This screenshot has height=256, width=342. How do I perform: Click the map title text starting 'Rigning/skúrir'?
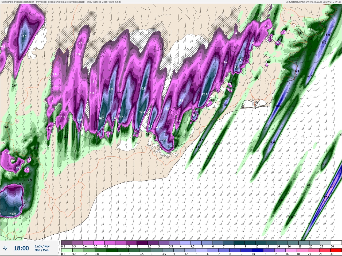[x=61, y=2]
